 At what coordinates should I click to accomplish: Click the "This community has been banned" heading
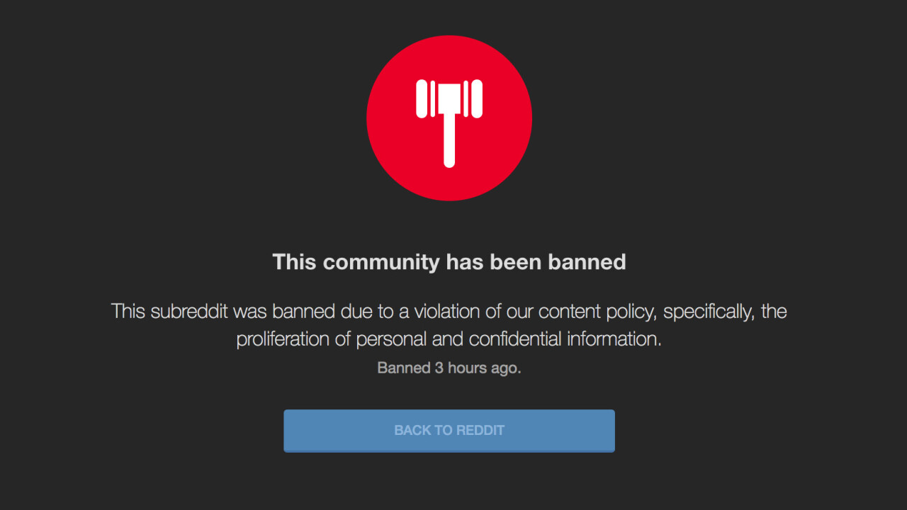coord(449,262)
